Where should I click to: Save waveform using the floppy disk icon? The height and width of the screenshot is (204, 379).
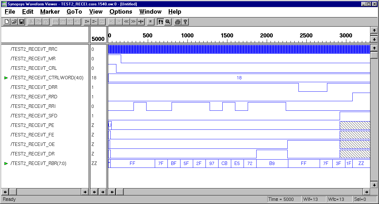coord(22,22)
